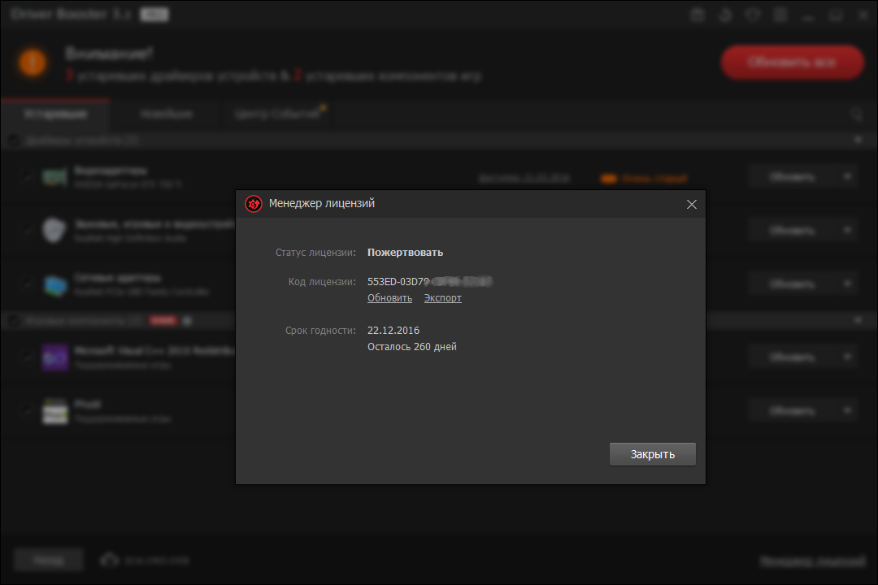The width and height of the screenshot is (878, 585).
Task: Click the network adapter device icon
Action: [x=54, y=284]
